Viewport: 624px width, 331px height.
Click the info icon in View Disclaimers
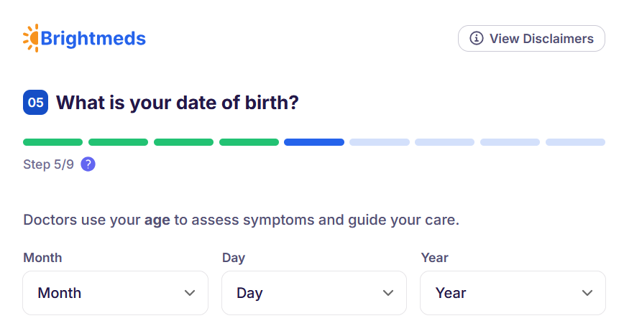[476, 39]
